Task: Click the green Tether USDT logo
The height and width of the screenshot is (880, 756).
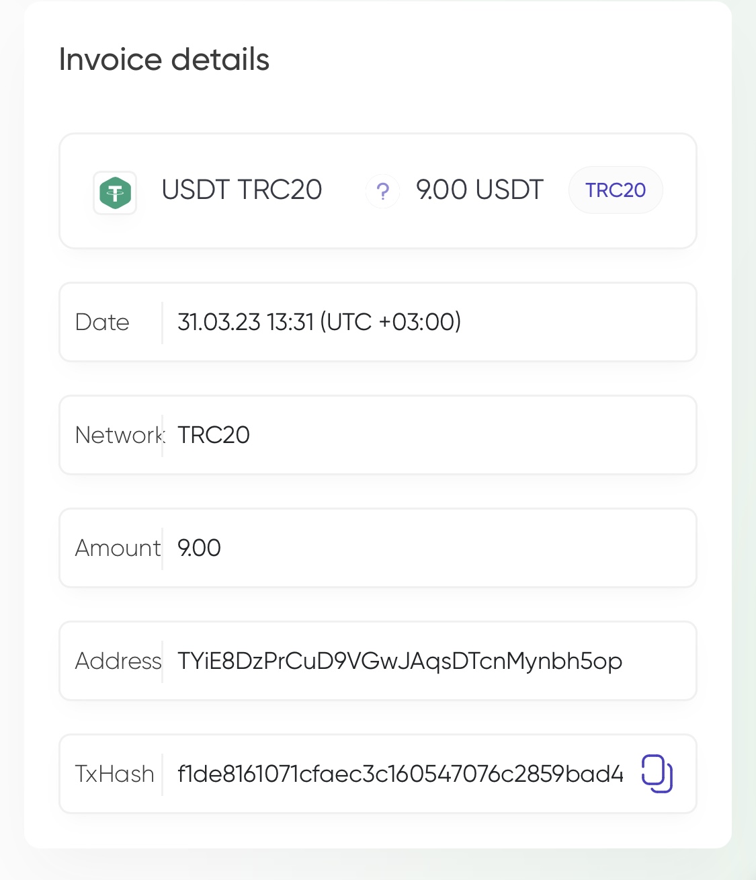Action: tap(115, 193)
